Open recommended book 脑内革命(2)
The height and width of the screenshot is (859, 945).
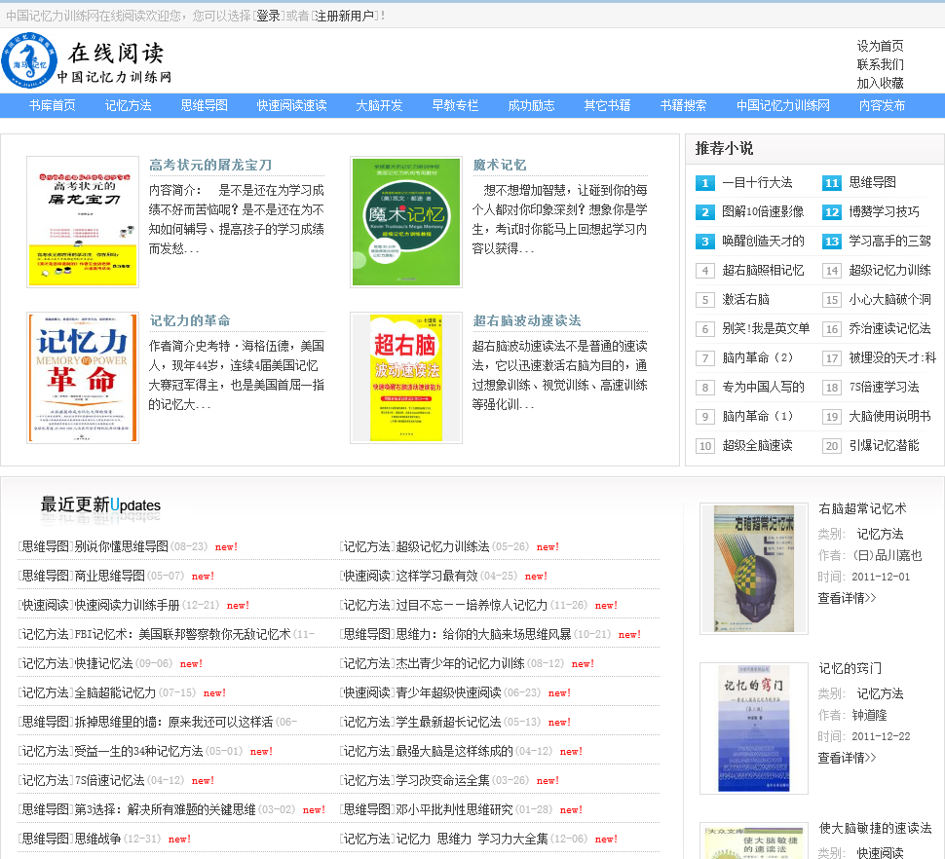(758, 357)
